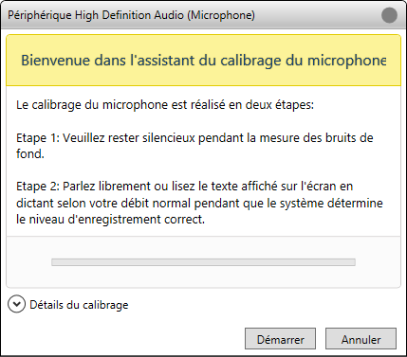Click the 'Détails du calibrage' label
Screen dimensions: 407x357
coord(79,305)
